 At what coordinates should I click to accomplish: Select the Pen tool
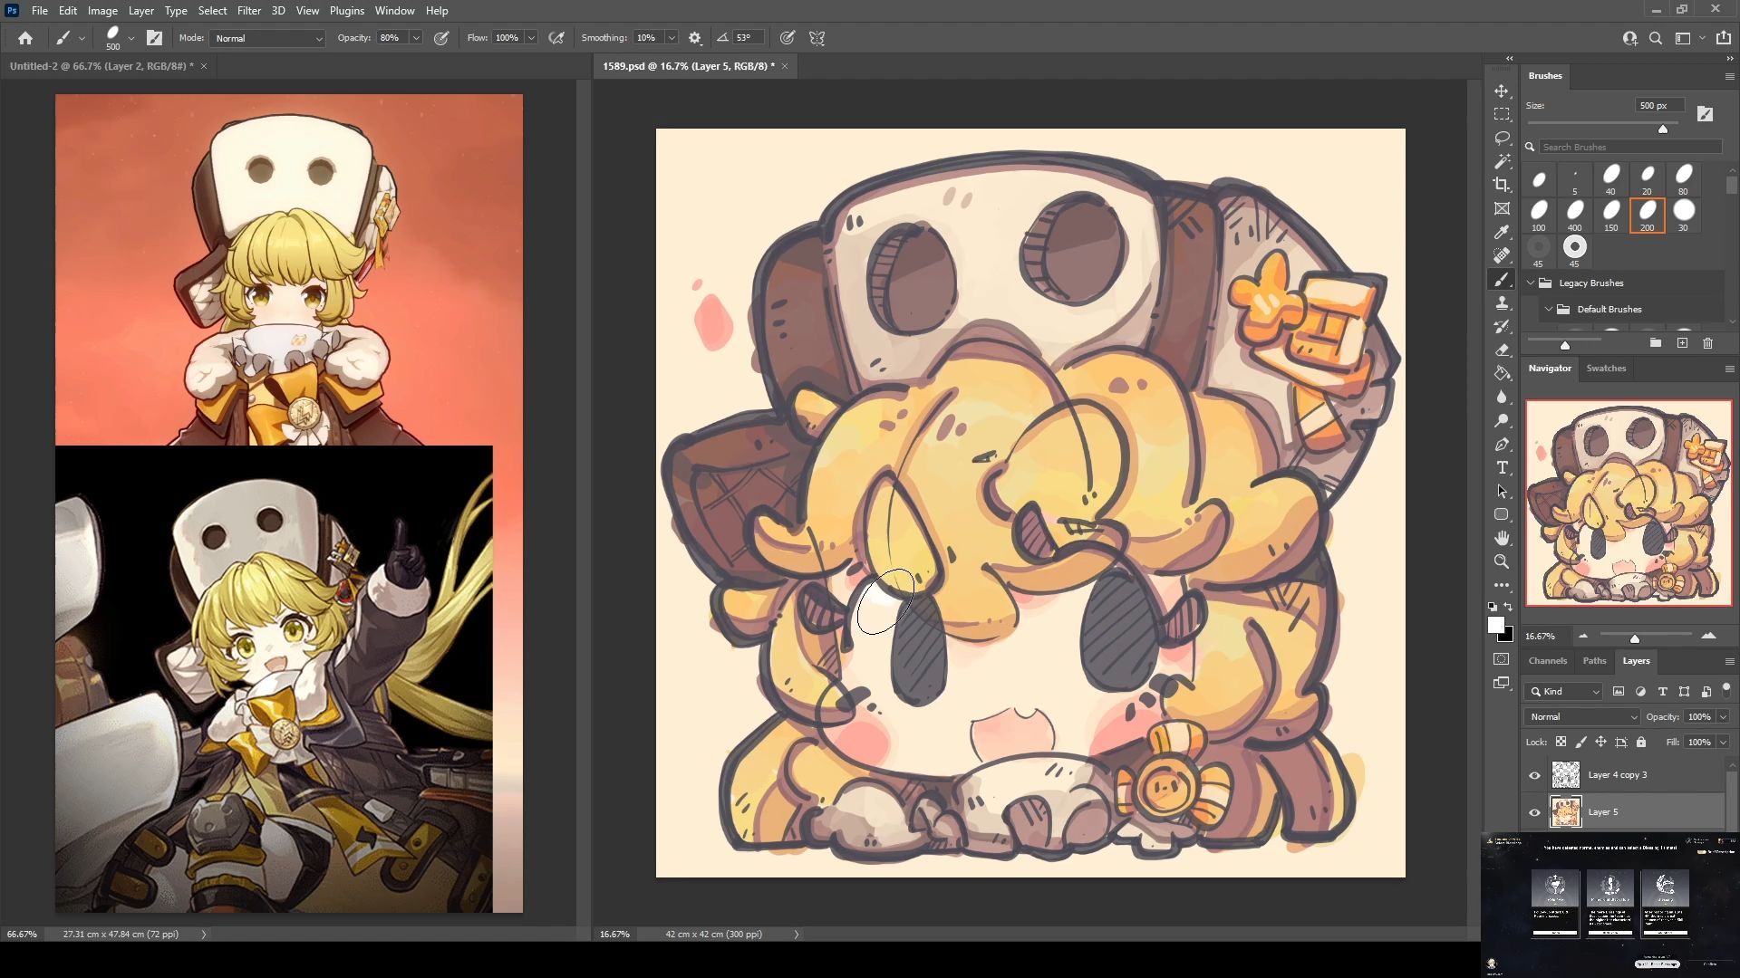(x=1502, y=444)
